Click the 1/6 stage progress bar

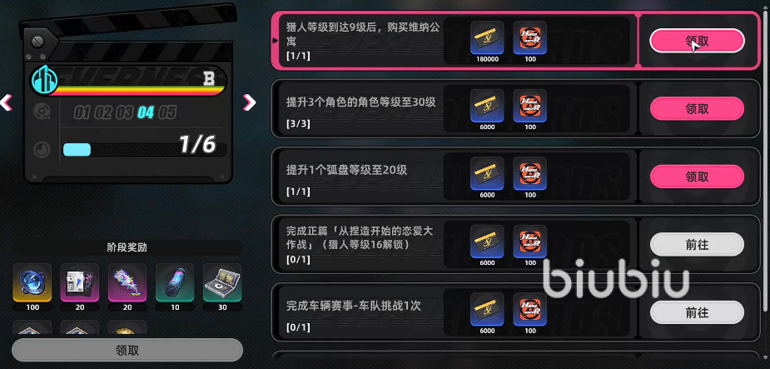click(145, 149)
